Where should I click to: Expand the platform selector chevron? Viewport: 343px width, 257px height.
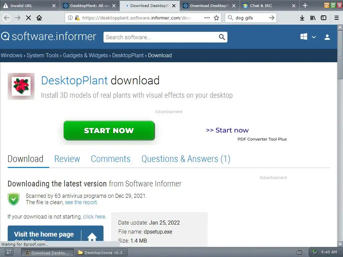[x=314, y=37]
